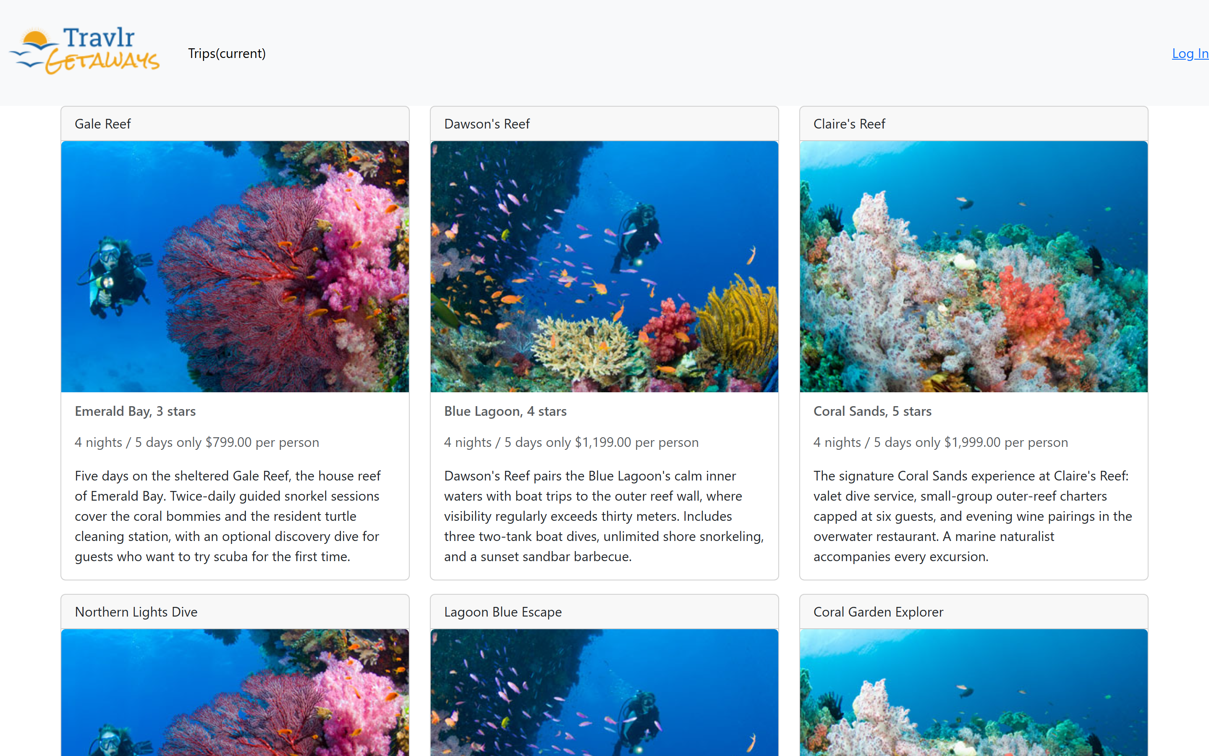Image resolution: width=1209 pixels, height=756 pixels.
Task: Click the Dawson's Reef card header
Action: point(604,123)
